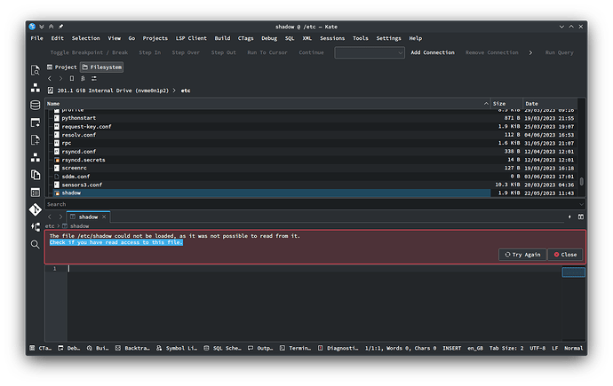The image size is (613, 386).
Task: Open the copy documents sidebar icon
Action: (36, 175)
